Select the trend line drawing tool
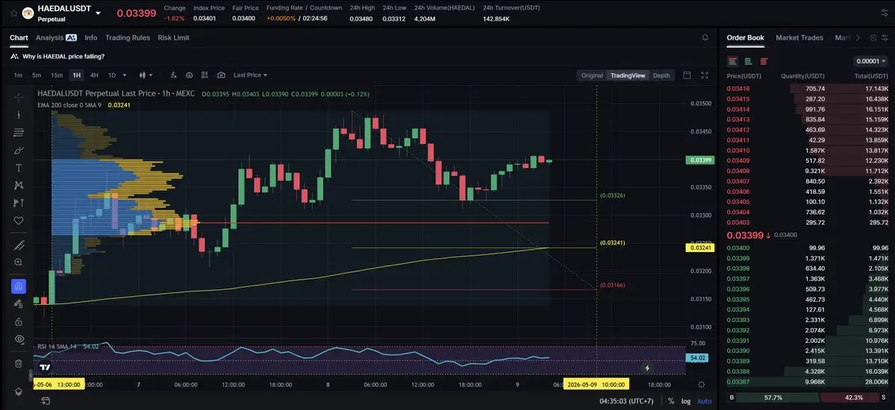 click(18, 115)
